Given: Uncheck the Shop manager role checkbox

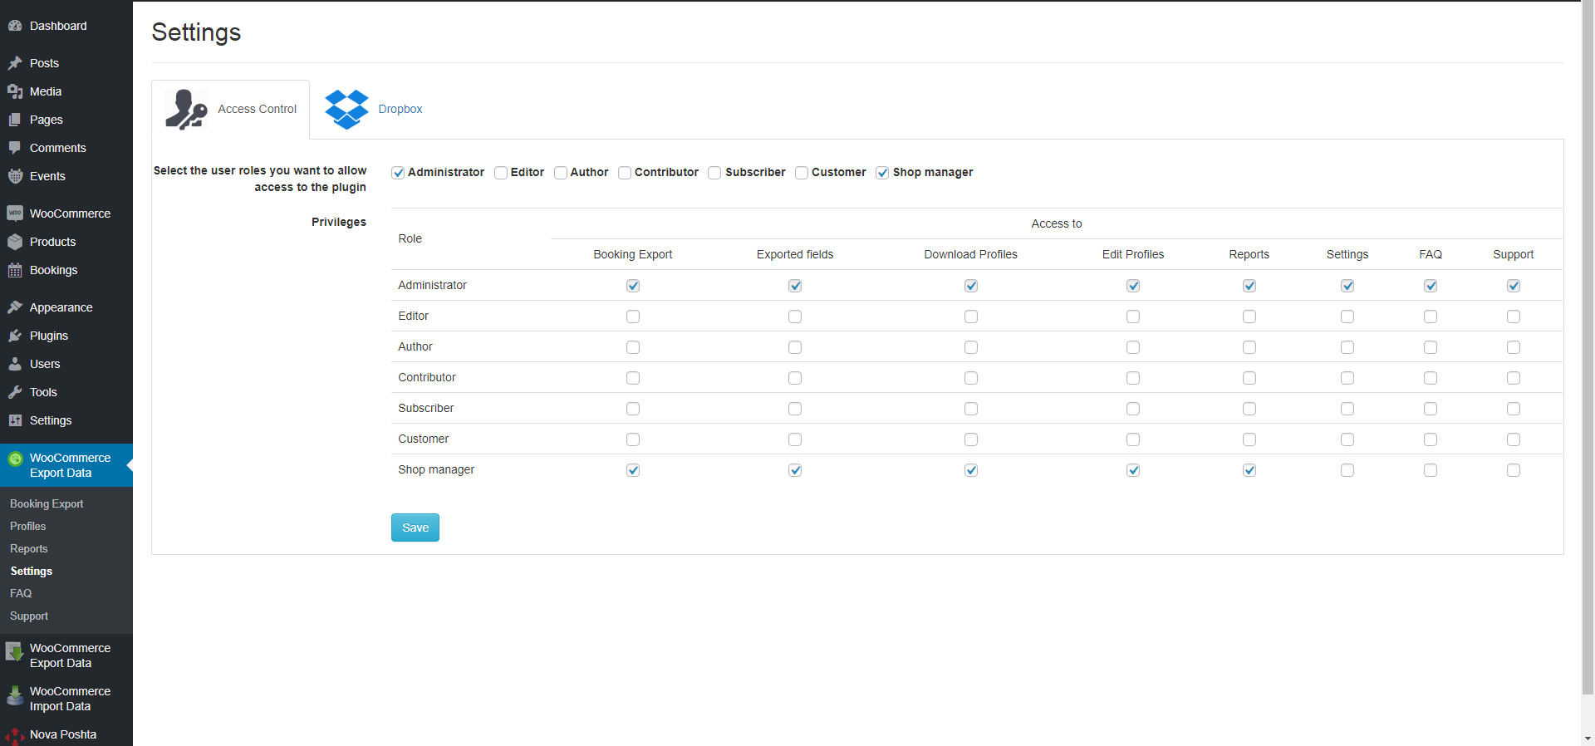Looking at the screenshot, I should (x=882, y=173).
